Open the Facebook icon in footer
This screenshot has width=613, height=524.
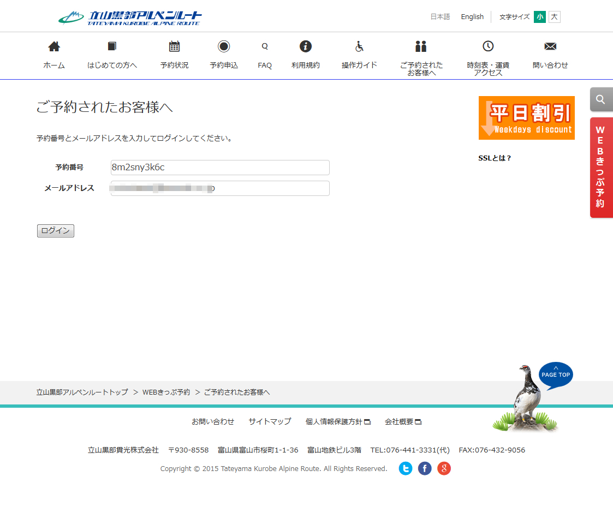(x=425, y=468)
